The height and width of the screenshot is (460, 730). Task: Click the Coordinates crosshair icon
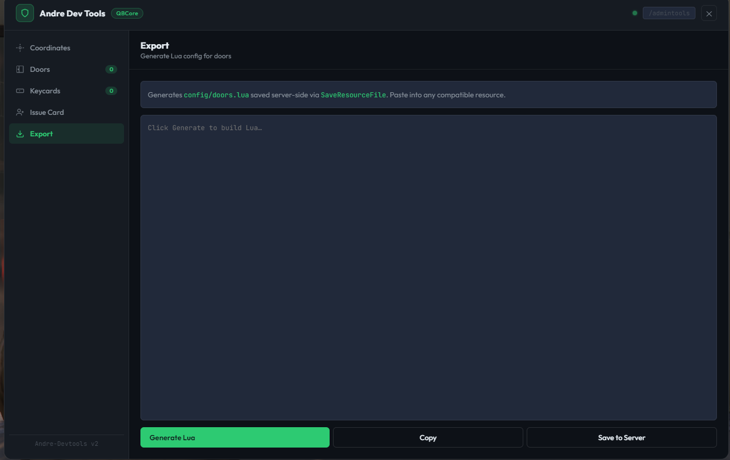(x=20, y=48)
